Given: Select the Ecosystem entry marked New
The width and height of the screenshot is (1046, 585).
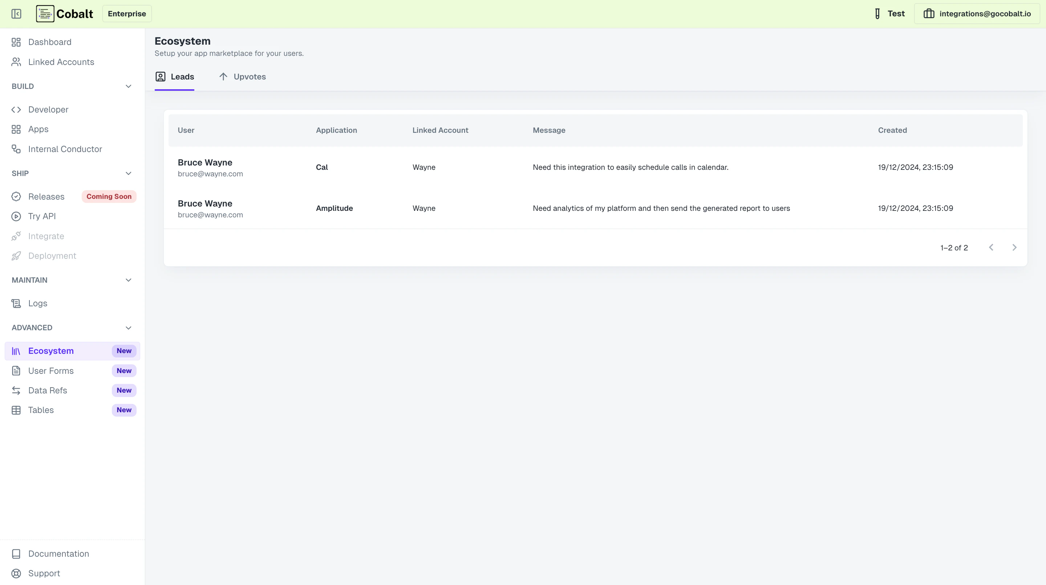Looking at the screenshot, I should 51,351.
